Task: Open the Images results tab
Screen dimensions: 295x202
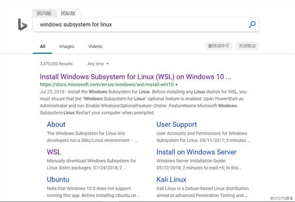Action: tap(67, 47)
